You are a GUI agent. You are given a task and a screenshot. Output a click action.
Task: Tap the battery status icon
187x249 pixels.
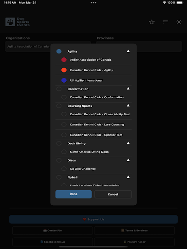(x=180, y=2)
